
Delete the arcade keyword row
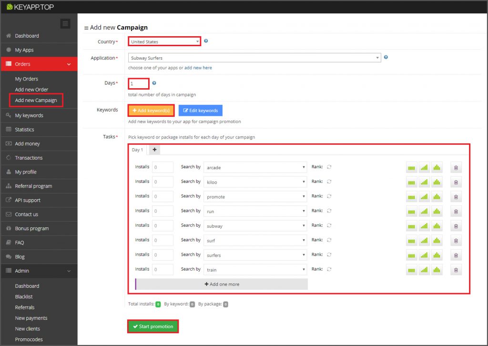(x=456, y=168)
